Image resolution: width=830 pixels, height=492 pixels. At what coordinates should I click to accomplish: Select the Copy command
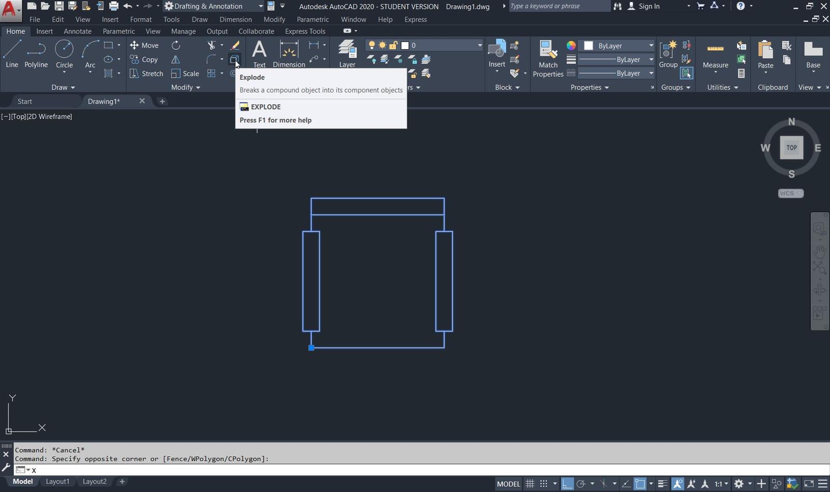[x=144, y=59]
